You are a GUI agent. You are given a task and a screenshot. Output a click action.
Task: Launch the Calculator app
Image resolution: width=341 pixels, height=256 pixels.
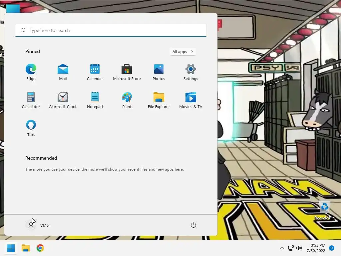[x=31, y=100]
